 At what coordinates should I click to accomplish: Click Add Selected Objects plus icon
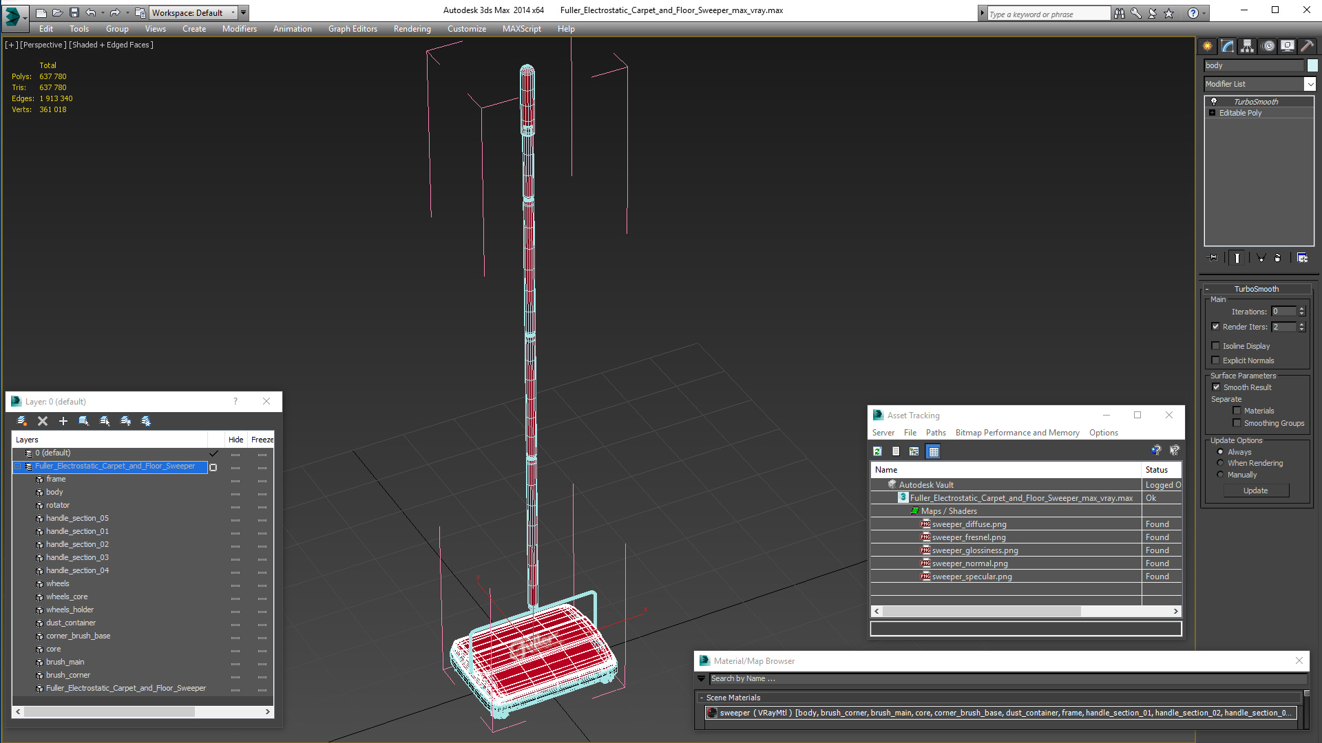(63, 421)
